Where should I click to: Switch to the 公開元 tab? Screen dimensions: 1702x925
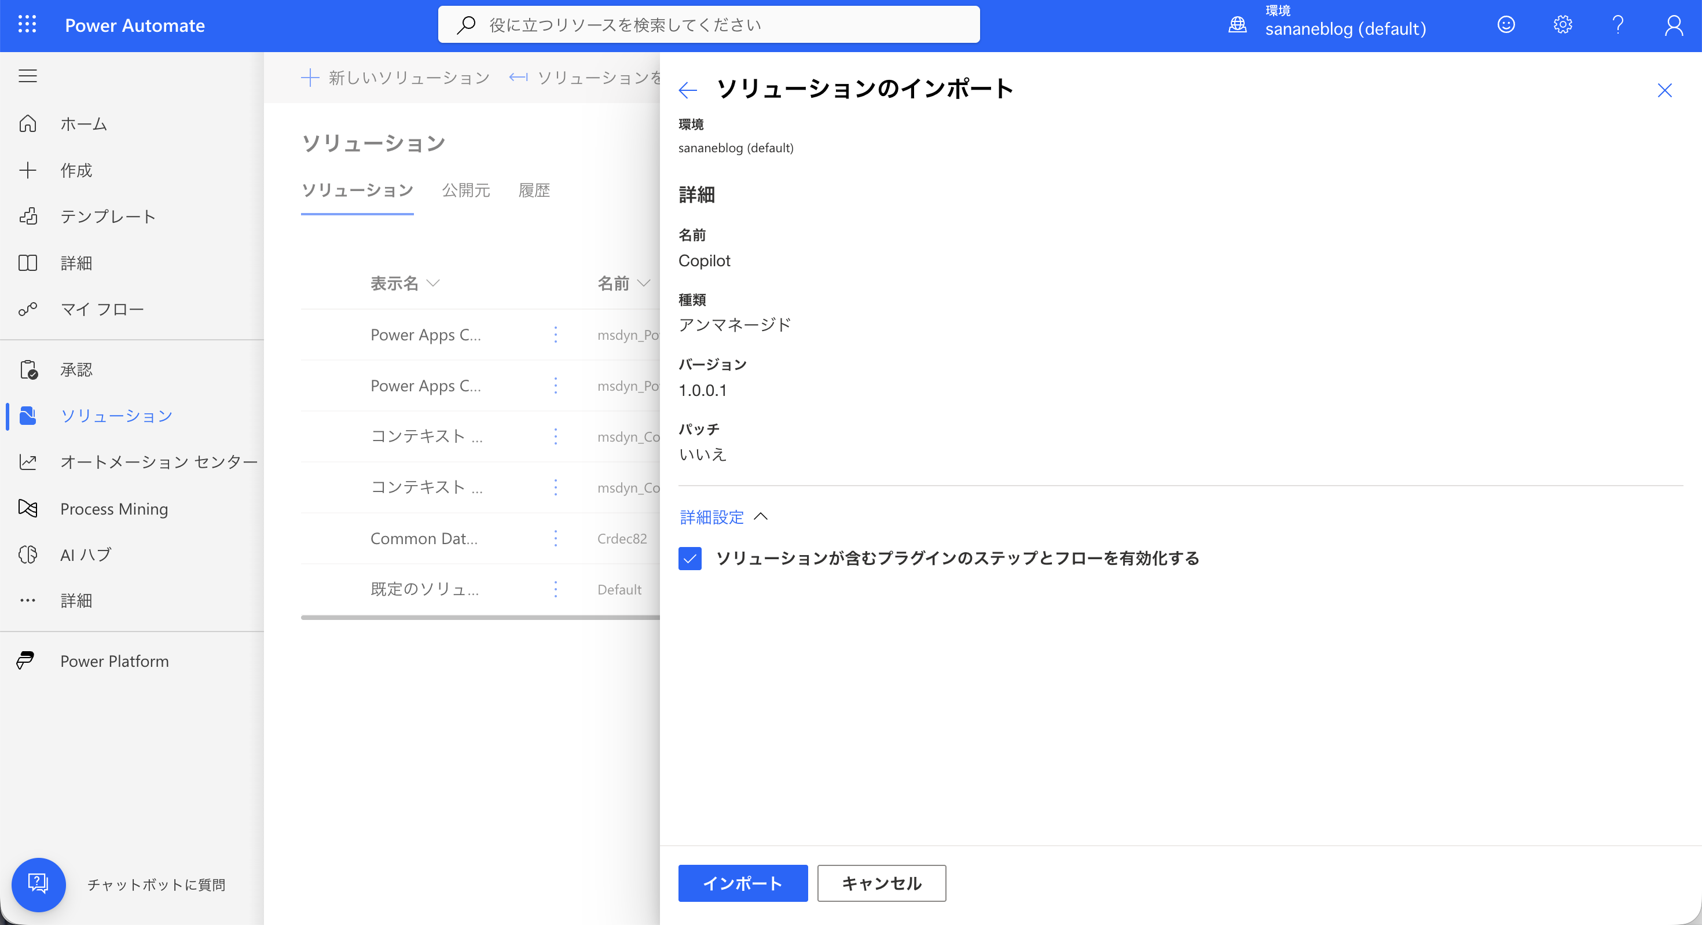[x=466, y=190]
